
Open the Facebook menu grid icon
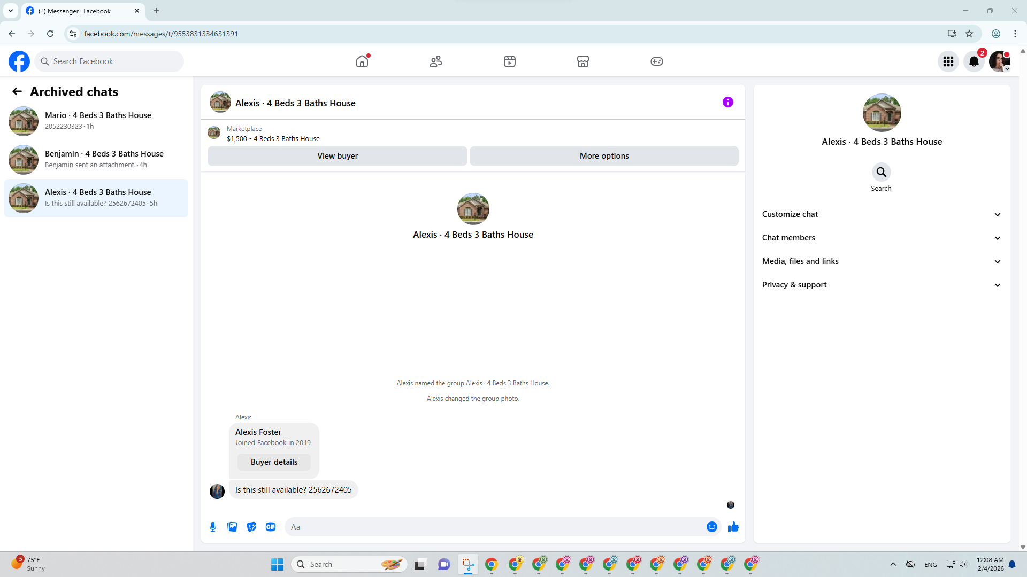point(948,61)
